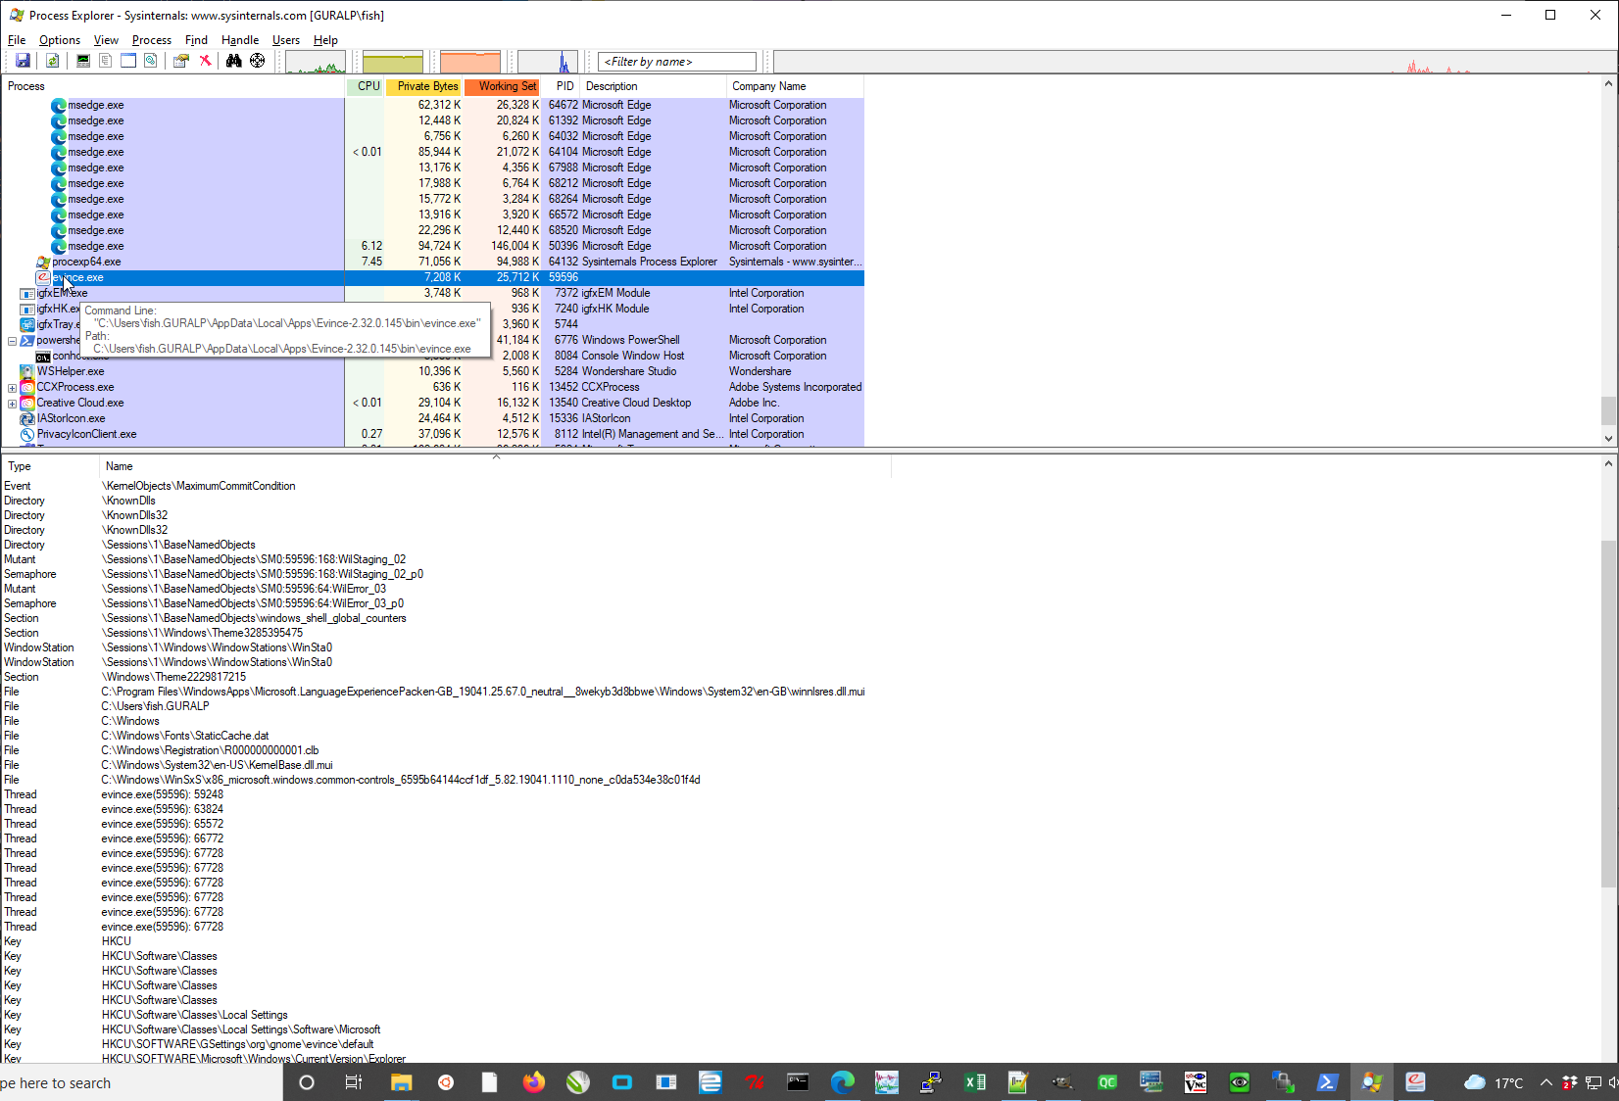Toggle the process tree view icon
This screenshot has width=1619, height=1101.
tap(106, 61)
